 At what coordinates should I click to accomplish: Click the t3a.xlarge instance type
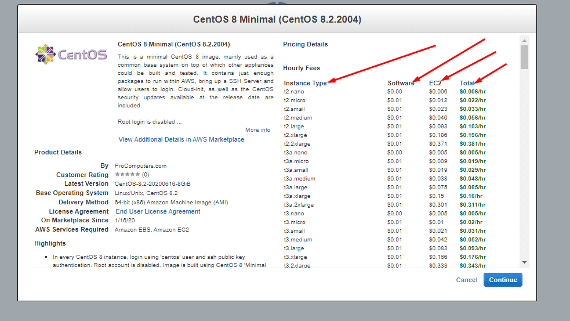point(297,196)
